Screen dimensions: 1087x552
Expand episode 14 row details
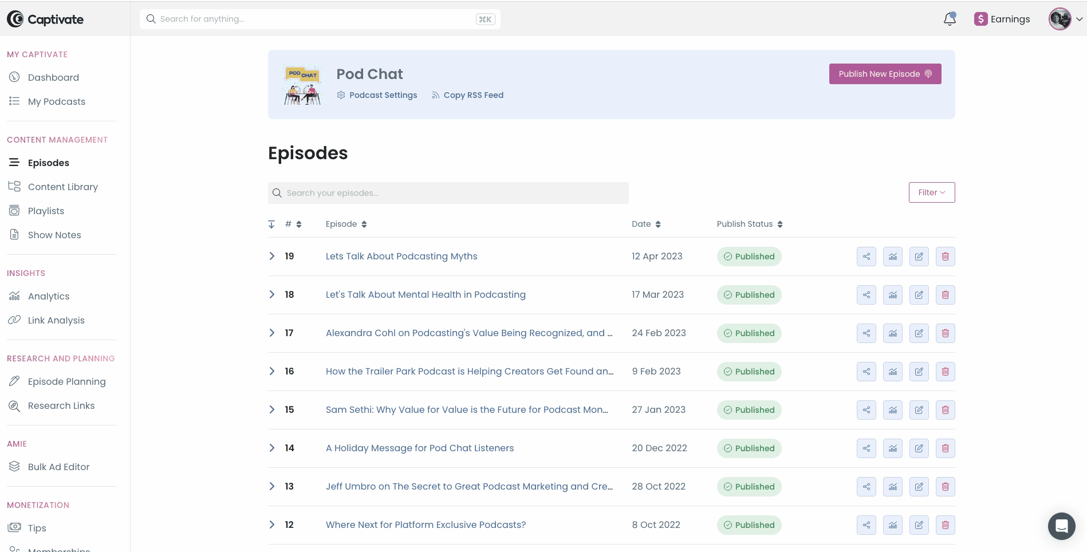272,448
